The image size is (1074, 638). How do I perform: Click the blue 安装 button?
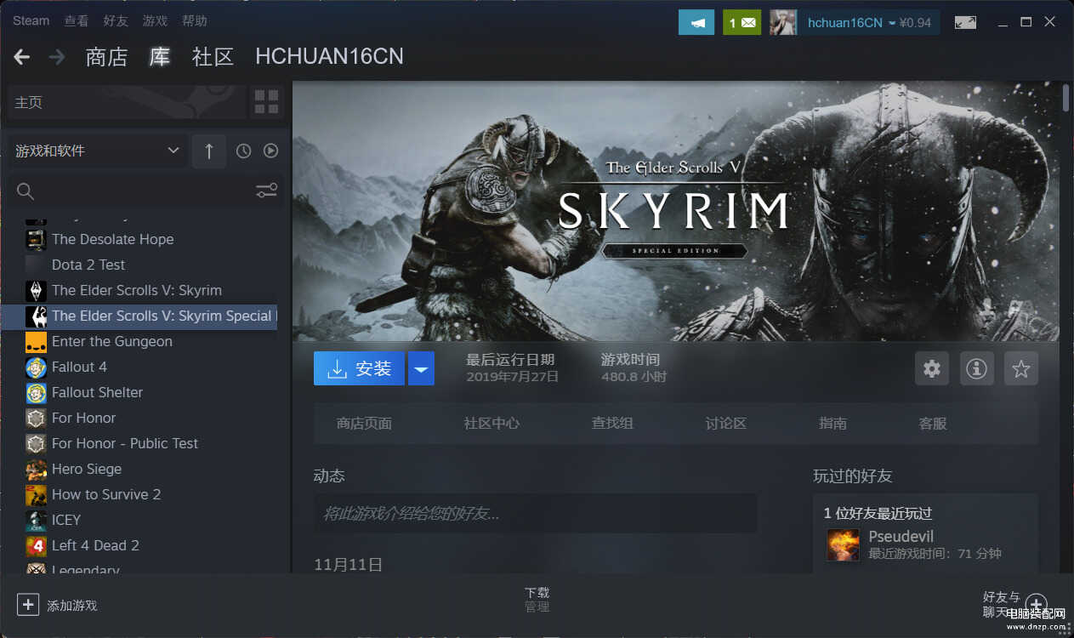[x=359, y=368]
